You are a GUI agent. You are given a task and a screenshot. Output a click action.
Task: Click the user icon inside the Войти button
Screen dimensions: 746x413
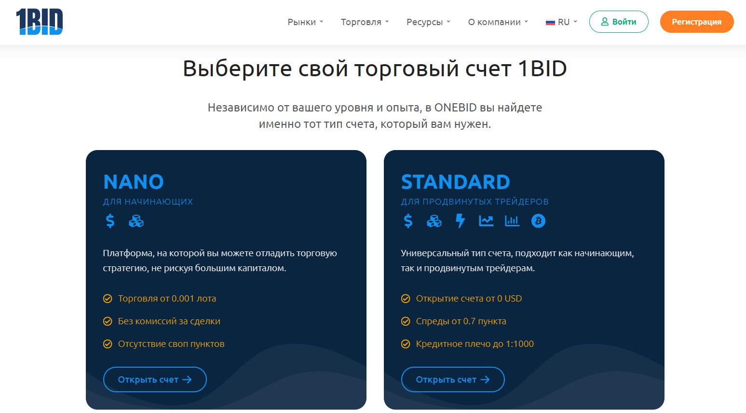point(605,22)
